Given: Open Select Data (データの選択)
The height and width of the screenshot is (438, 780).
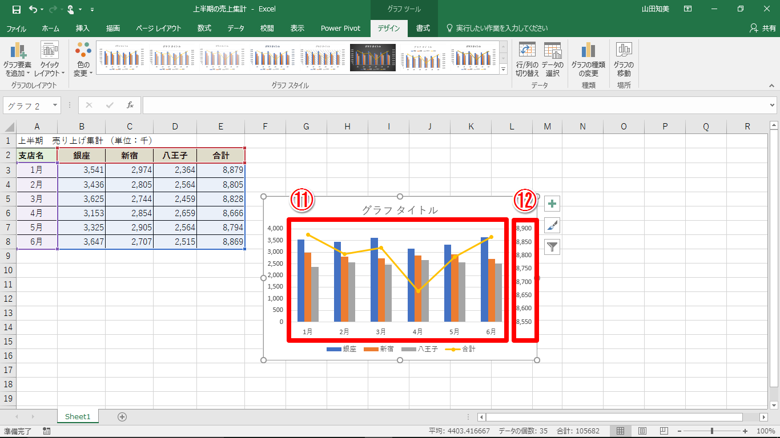Looking at the screenshot, I should (552, 60).
